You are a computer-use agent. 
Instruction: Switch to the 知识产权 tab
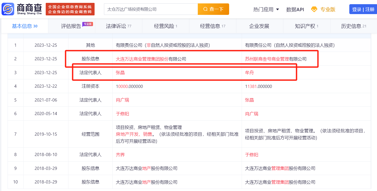(307, 26)
